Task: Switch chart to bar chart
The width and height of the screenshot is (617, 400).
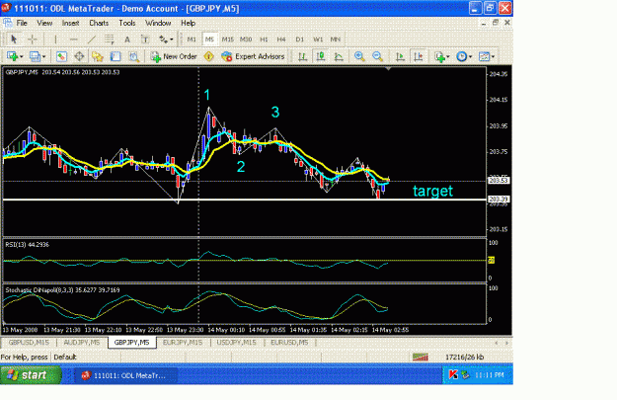Action: point(302,56)
